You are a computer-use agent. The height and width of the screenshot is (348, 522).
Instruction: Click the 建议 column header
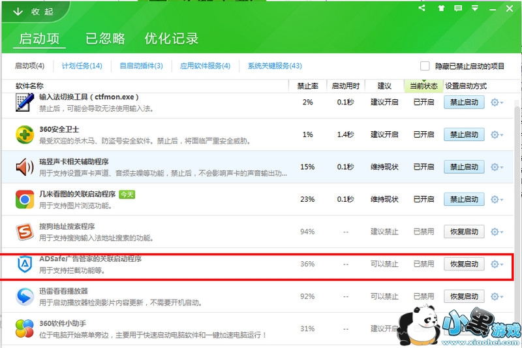pyautogui.click(x=384, y=86)
